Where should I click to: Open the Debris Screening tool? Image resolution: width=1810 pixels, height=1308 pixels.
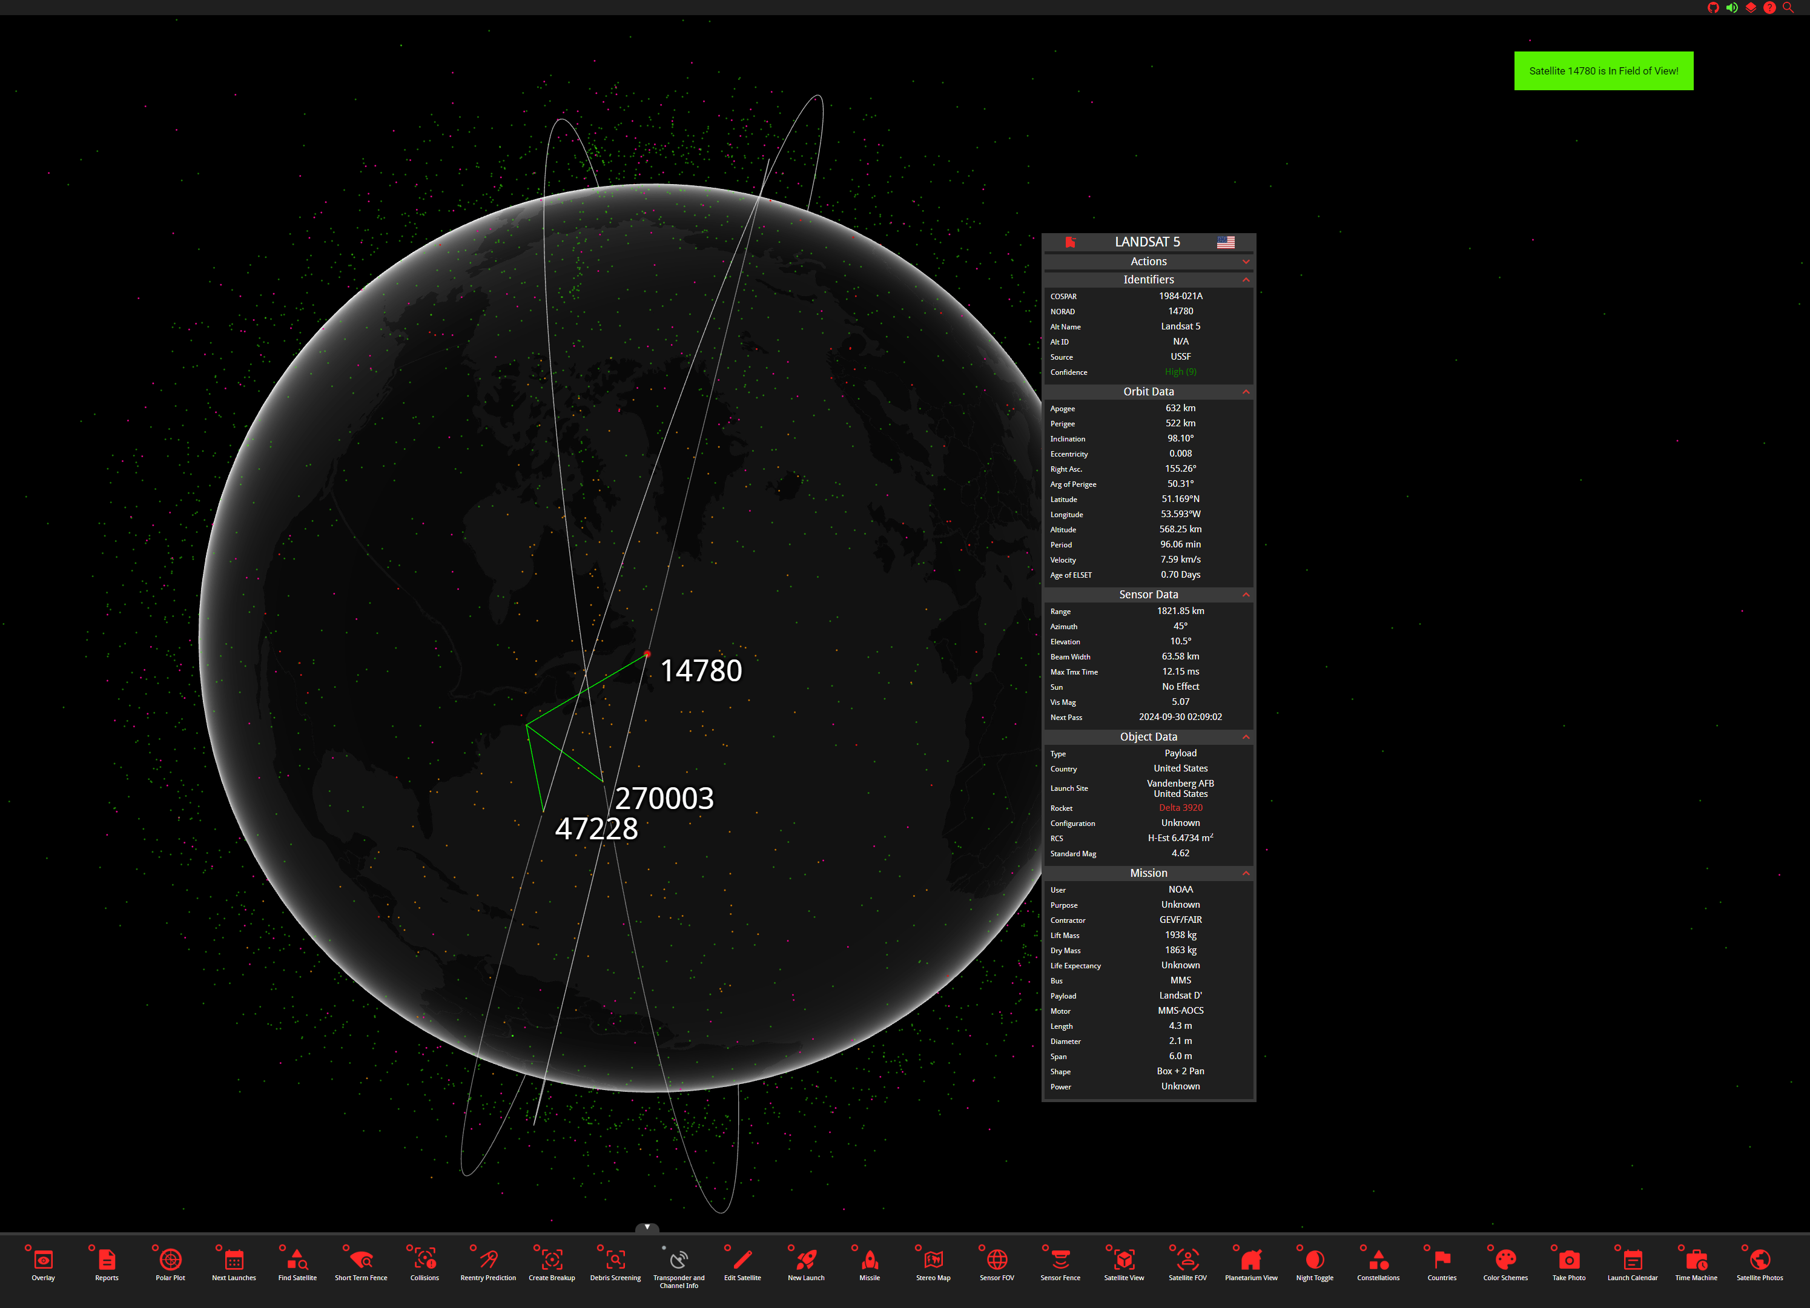615,1264
